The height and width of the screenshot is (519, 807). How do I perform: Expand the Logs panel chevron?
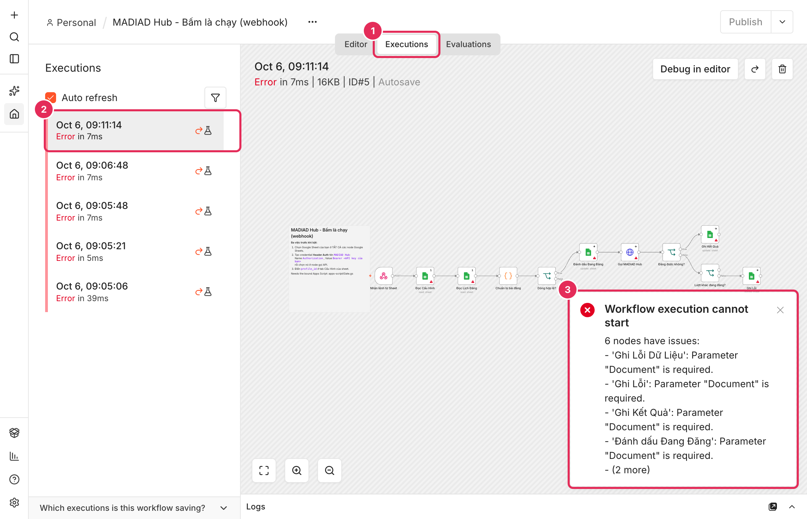point(792,507)
